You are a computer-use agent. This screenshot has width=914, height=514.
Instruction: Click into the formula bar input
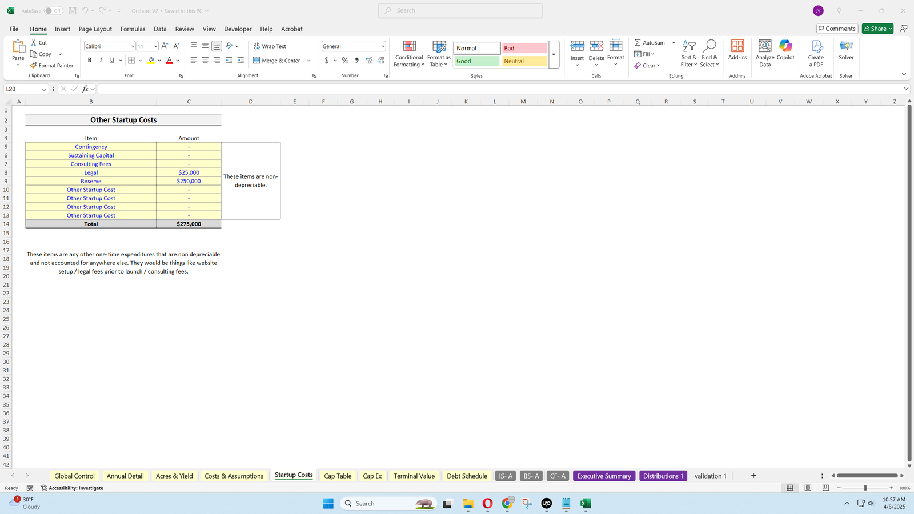497,89
